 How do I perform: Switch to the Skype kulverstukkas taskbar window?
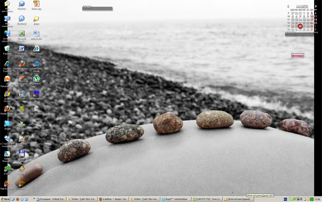176,199
